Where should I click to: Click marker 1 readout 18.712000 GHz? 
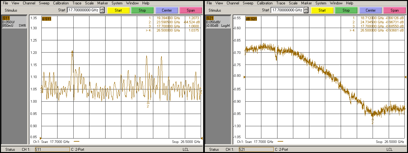372,18
